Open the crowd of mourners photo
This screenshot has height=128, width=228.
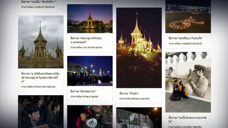(x=41, y=112)
